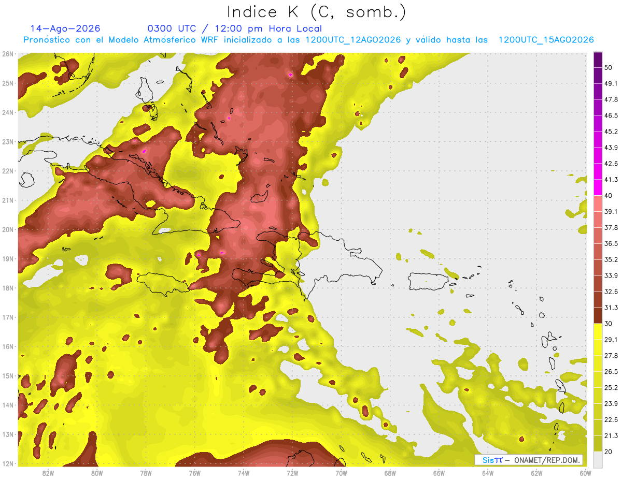This screenshot has height=480, width=622.
Task: Click the colorbar value 35.2
Action: tap(611, 259)
